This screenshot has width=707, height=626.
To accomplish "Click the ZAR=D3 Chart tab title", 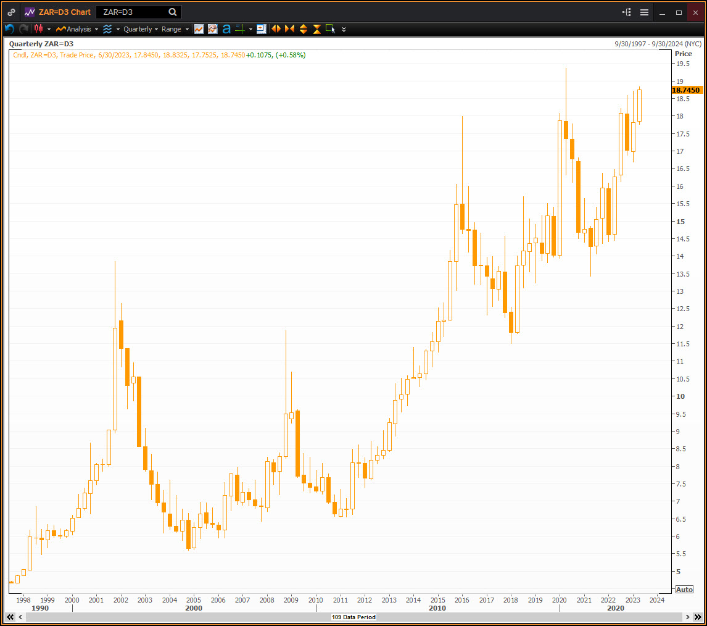I will 62,12.
